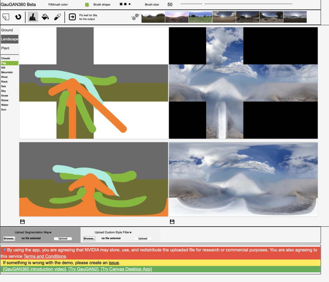Select the eyedropper tool

click(57, 17)
